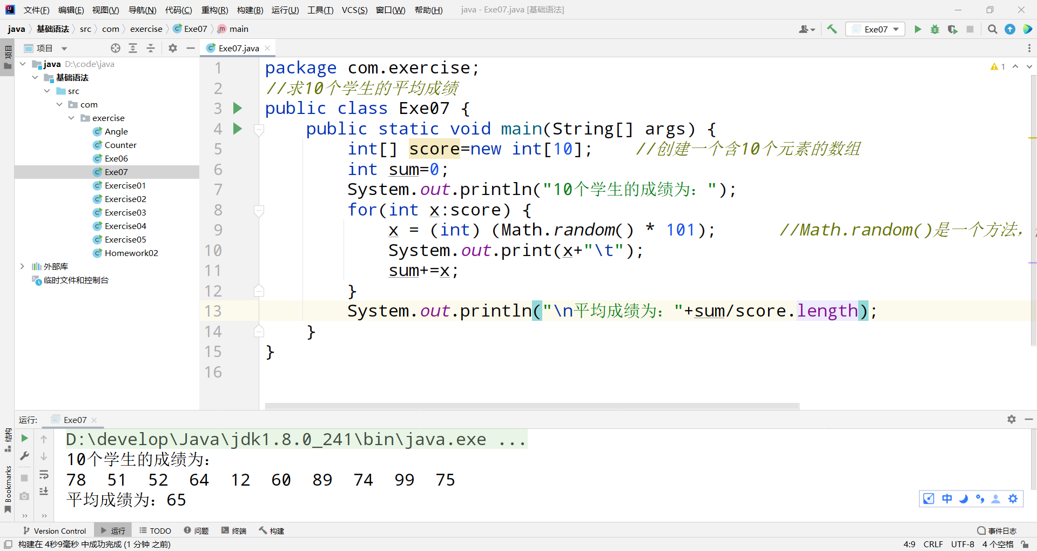Open input method settings gear icon
The width and height of the screenshot is (1037, 551).
tap(1013, 499)
